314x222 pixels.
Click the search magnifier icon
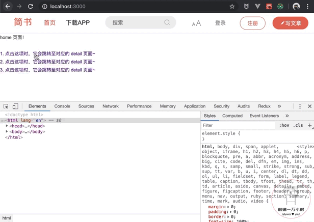(x=167, y=22)
